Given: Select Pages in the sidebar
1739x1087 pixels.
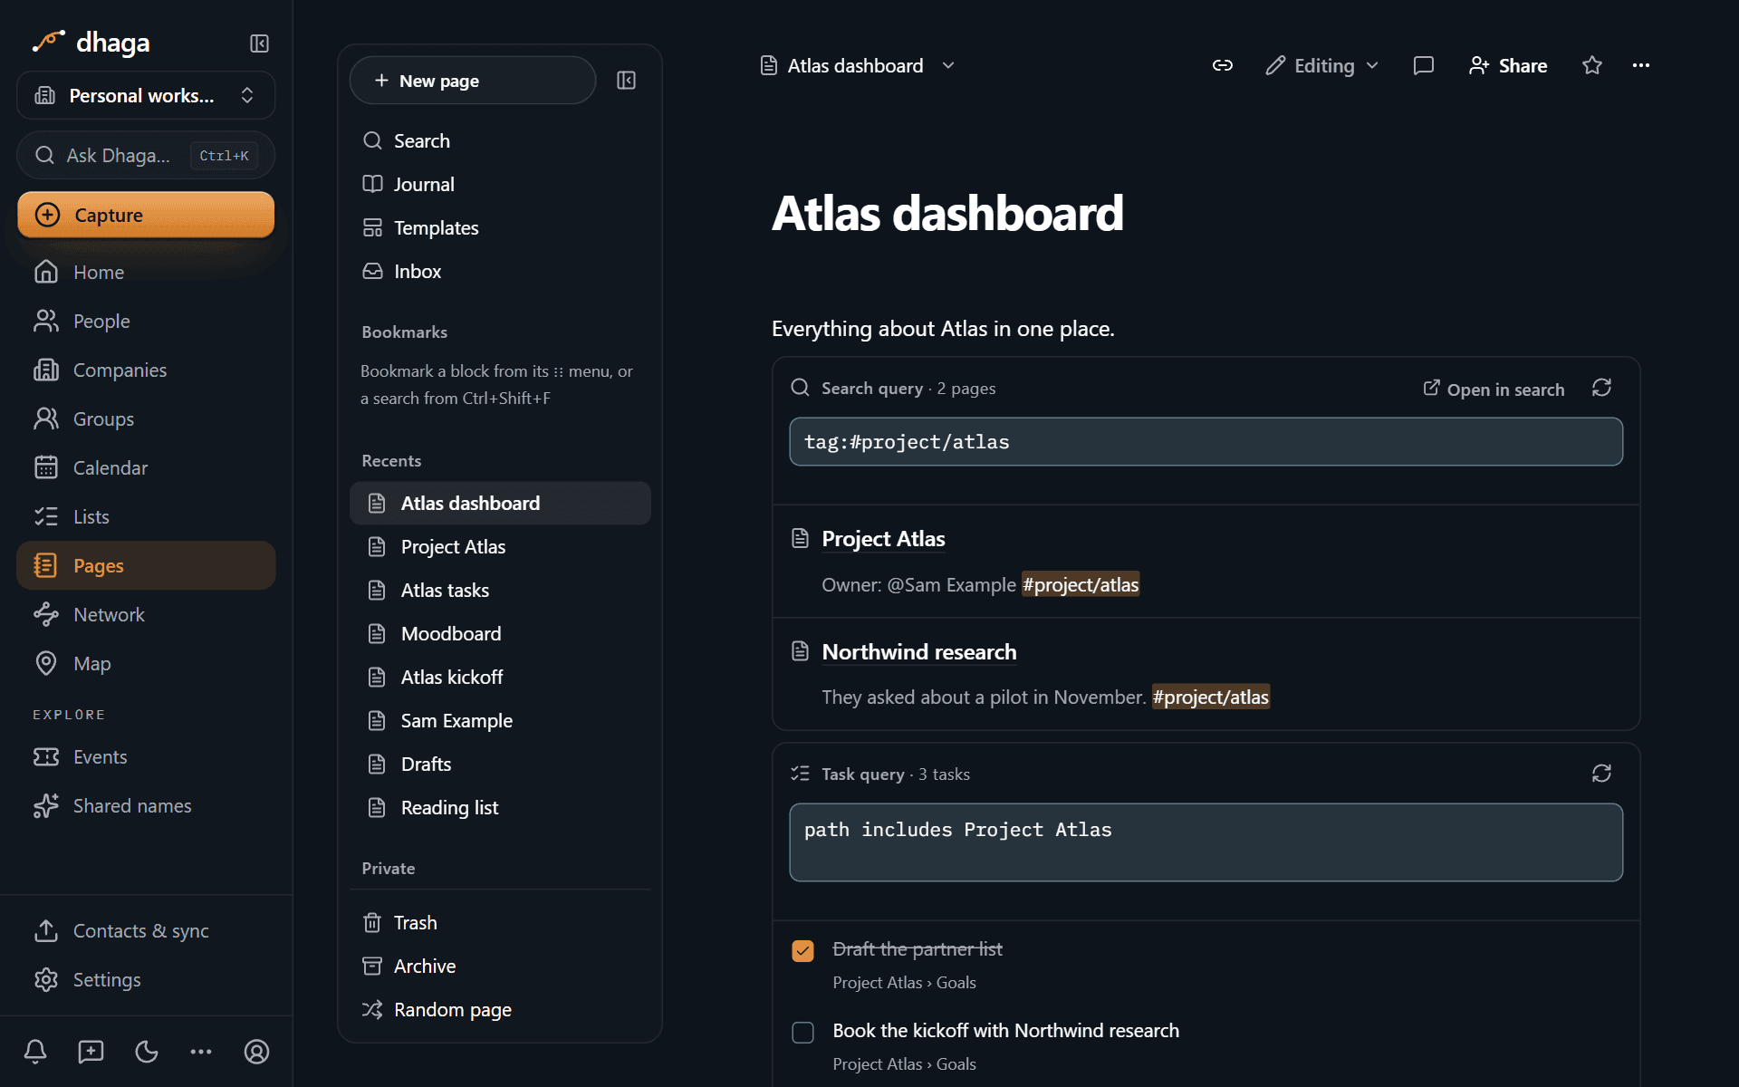Looking at the screenshot, I should [146, 565].
